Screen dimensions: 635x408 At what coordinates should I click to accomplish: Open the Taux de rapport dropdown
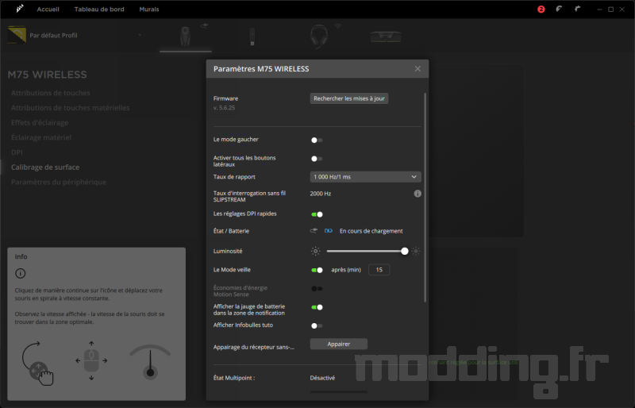pos(365,177)
